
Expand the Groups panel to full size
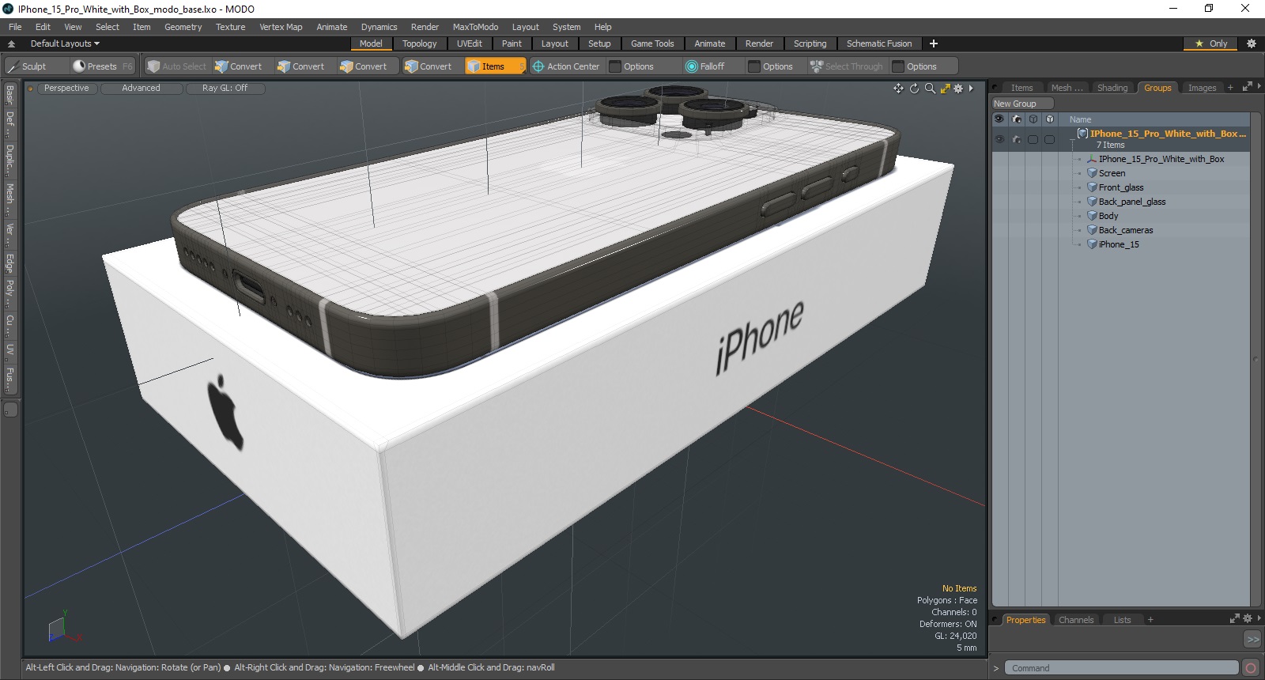(1247, 87)
